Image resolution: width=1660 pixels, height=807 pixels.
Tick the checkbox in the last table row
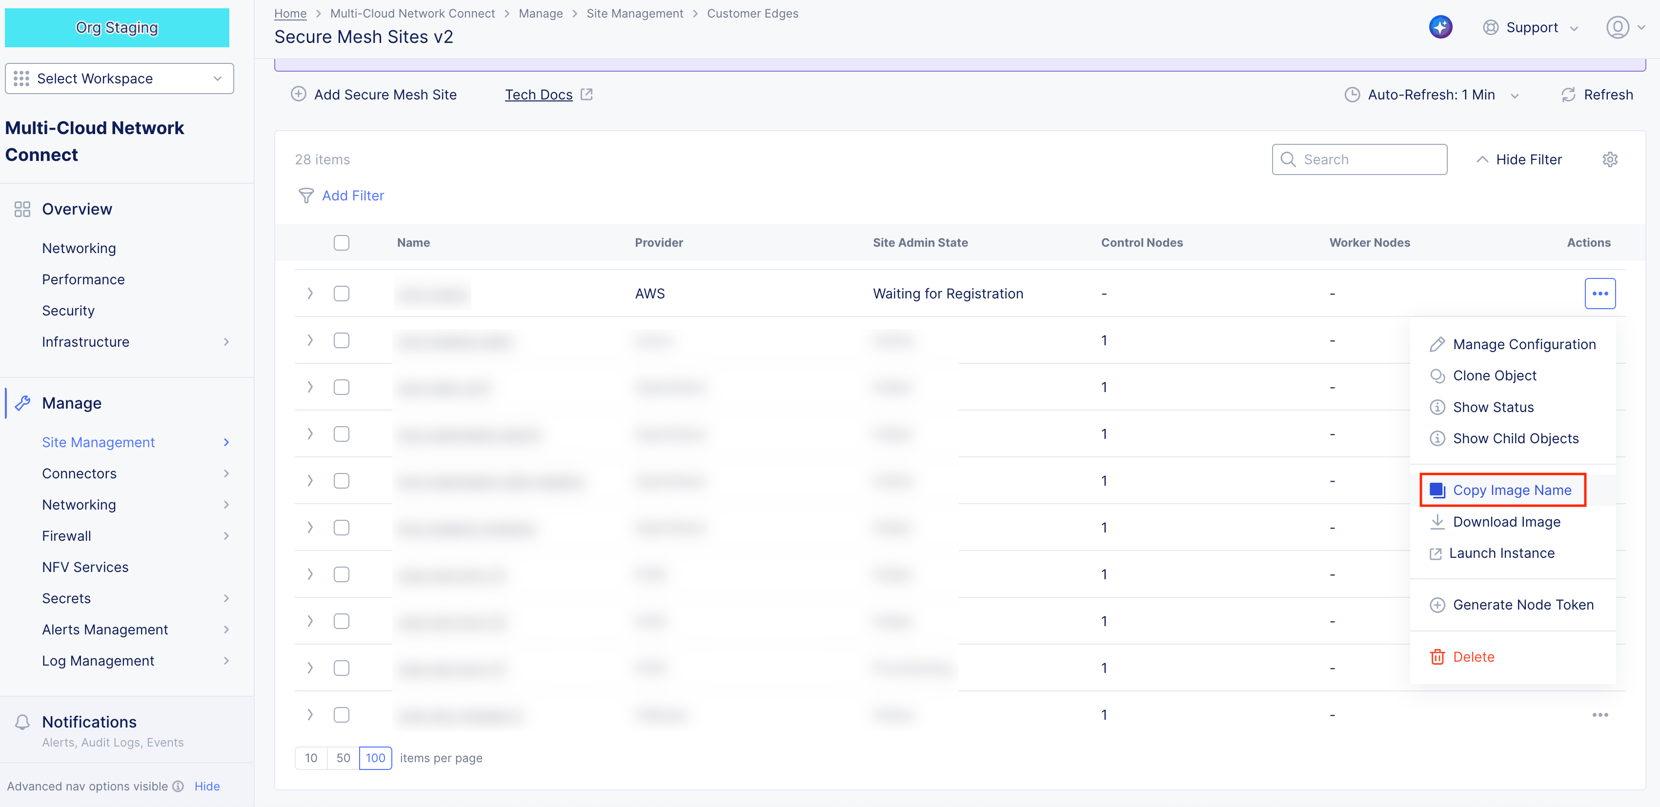[342, 714]
